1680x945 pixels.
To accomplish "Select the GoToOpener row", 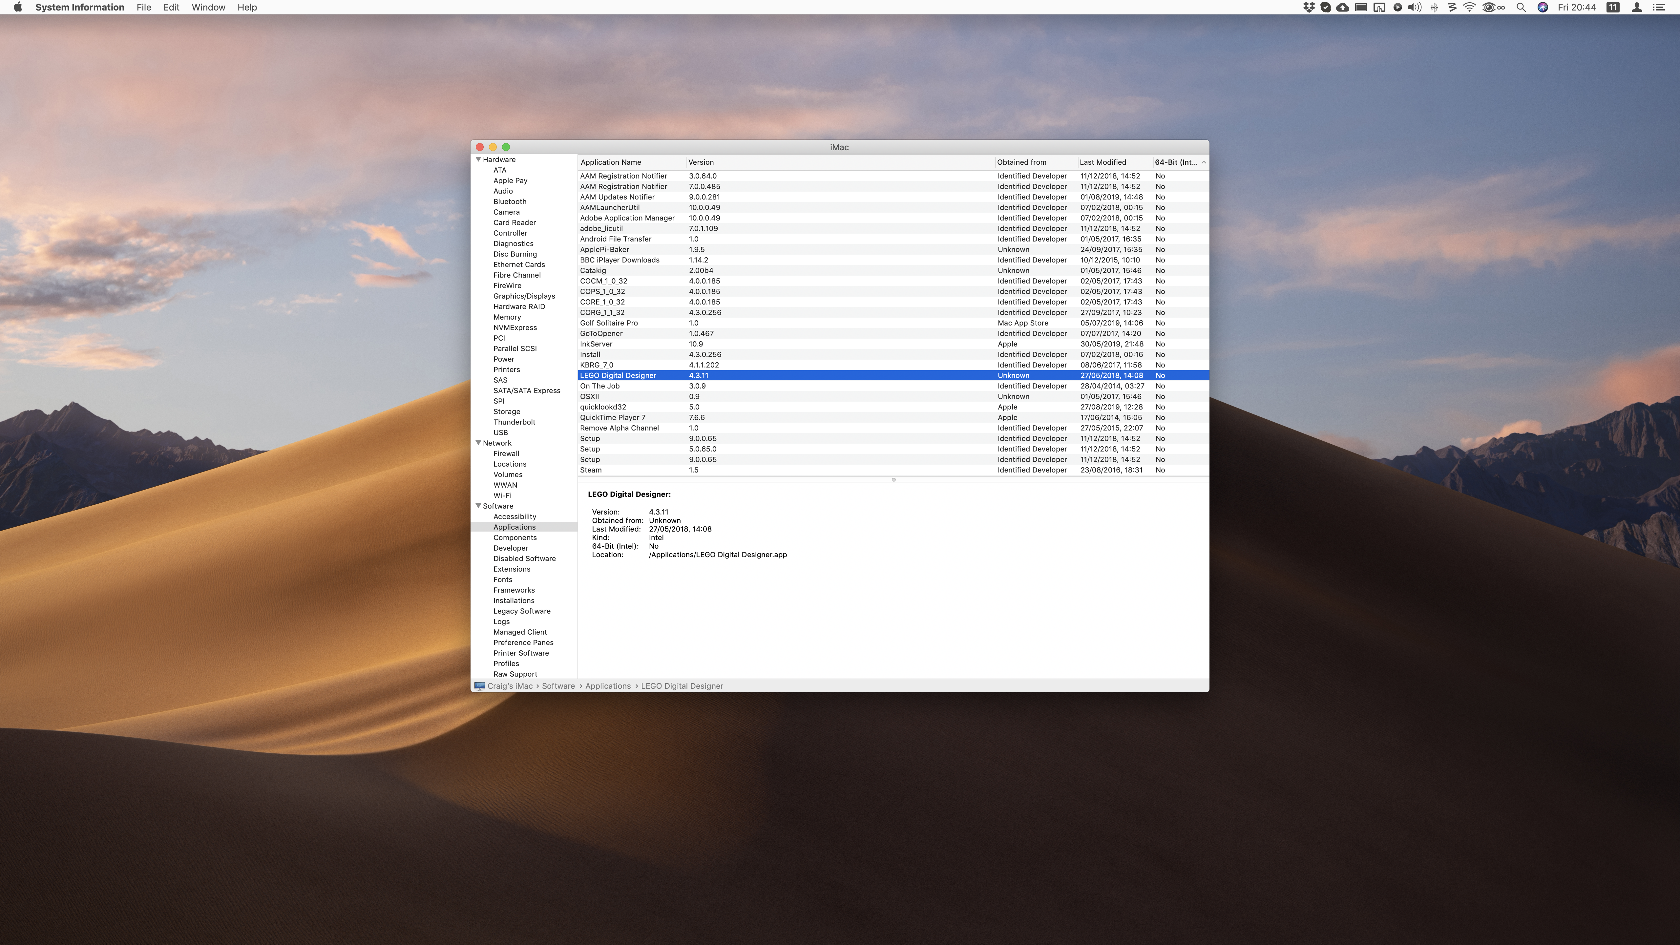I will click(893, 333).
